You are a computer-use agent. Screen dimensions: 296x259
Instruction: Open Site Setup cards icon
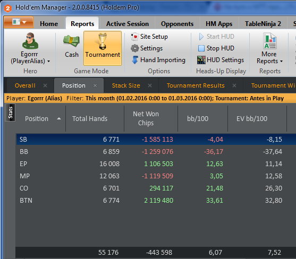(x=134, y=37)
